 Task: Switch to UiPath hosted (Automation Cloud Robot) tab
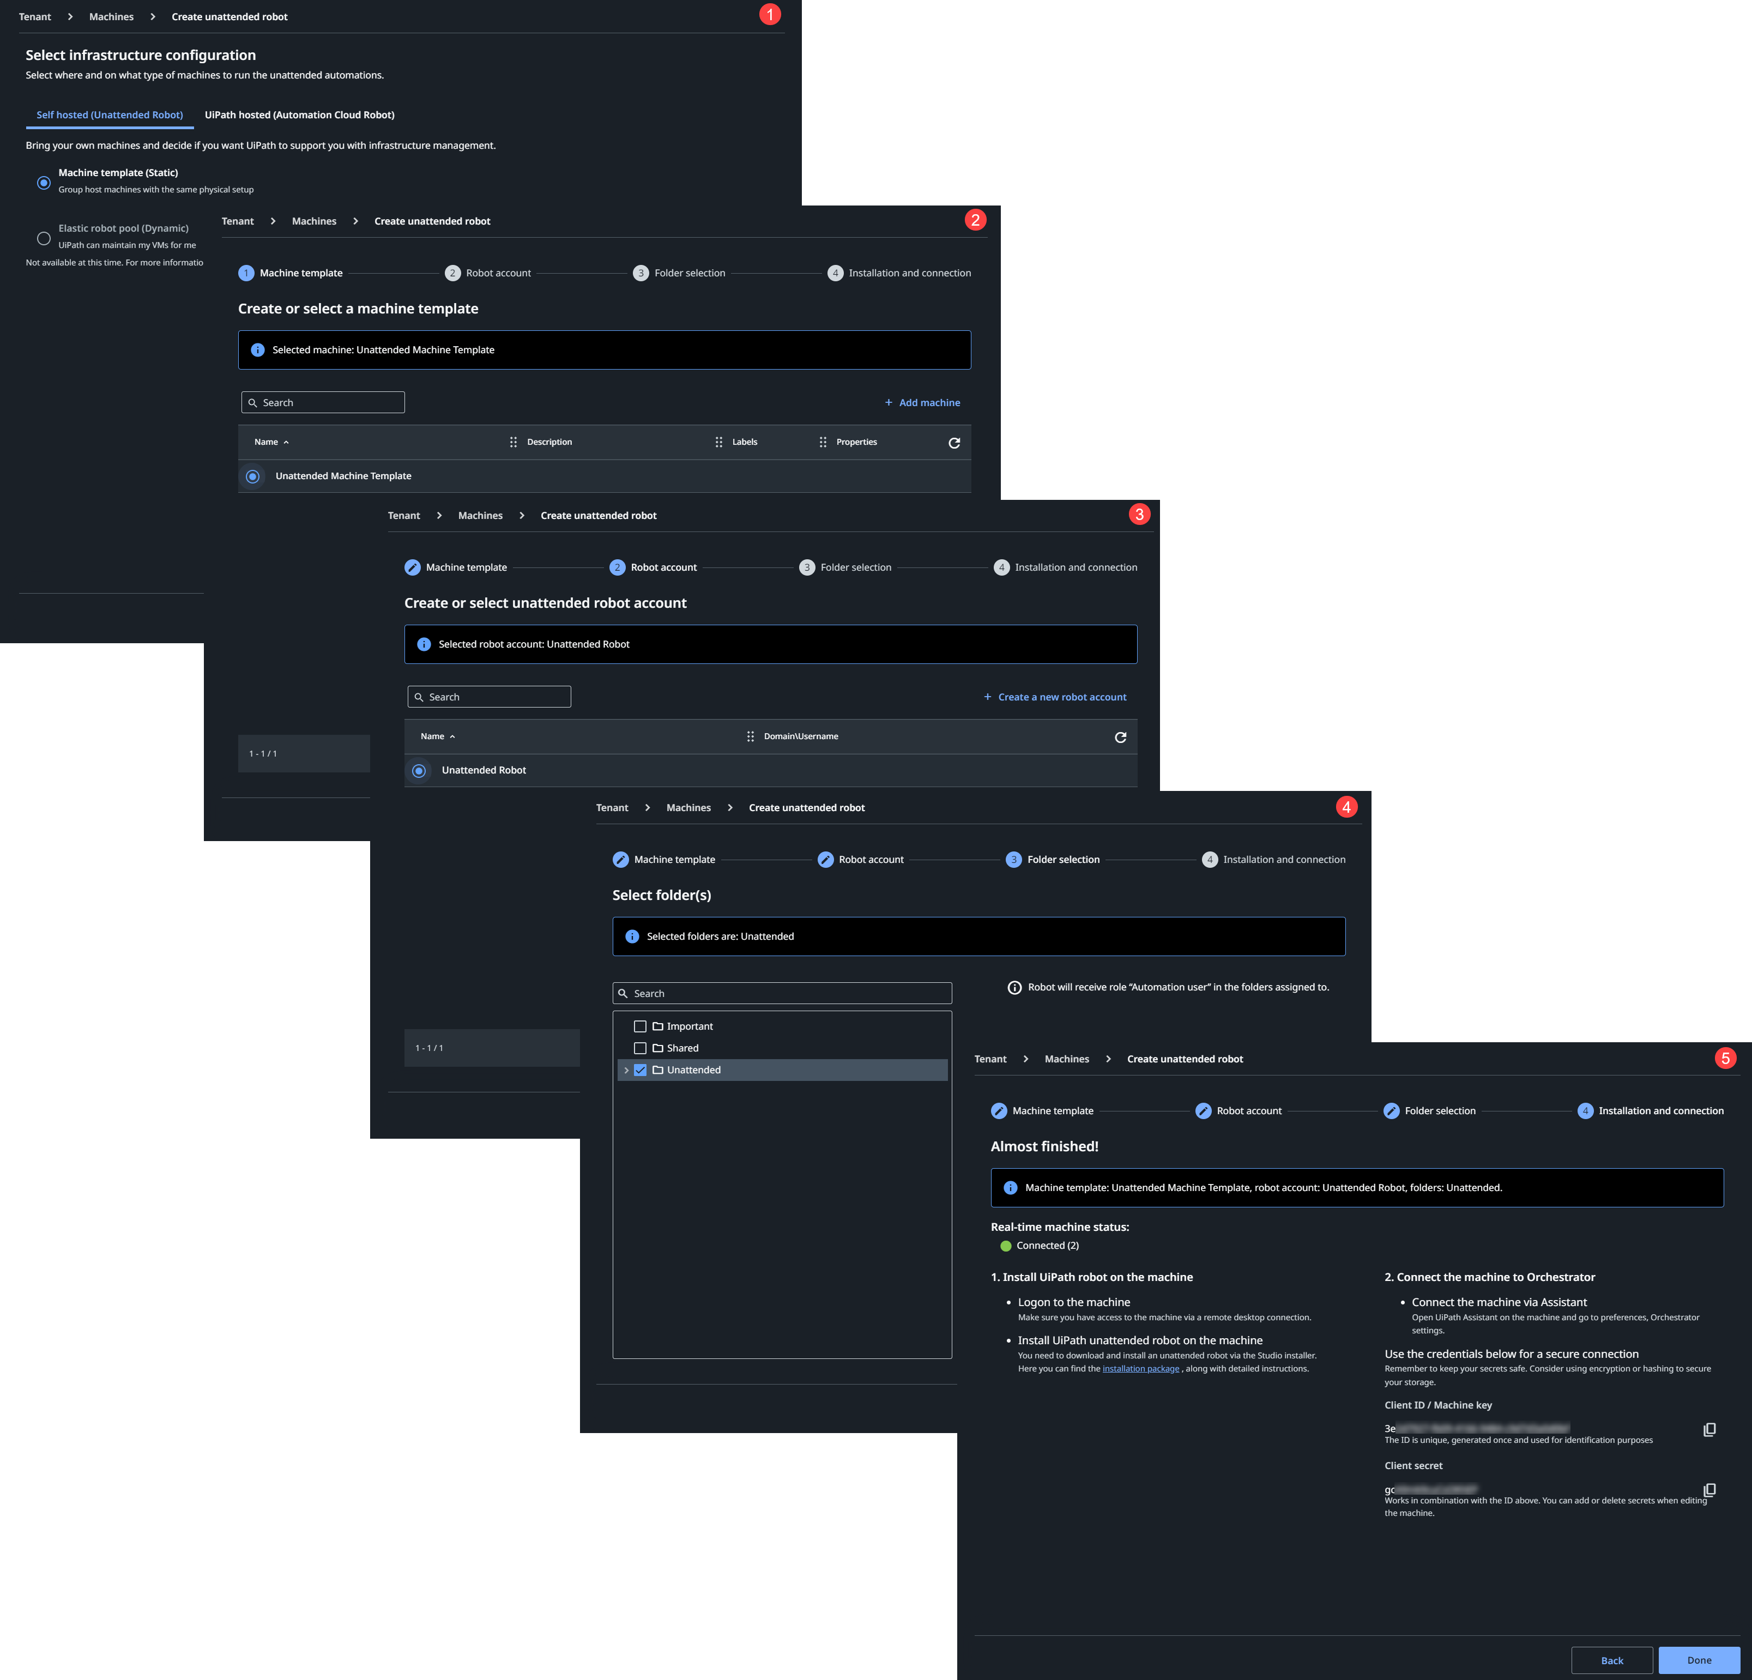pyautogui.click(x=299, y=114)
